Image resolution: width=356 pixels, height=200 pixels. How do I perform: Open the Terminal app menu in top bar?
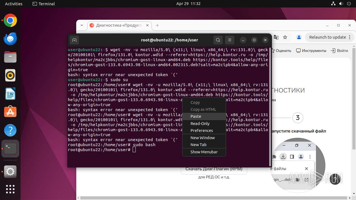pyautogui.click(x=44, y=4)
